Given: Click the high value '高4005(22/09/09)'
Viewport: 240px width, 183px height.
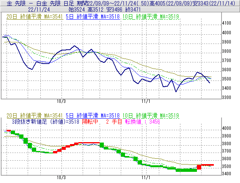Looking at the screenshot, I should pos(171,3).
